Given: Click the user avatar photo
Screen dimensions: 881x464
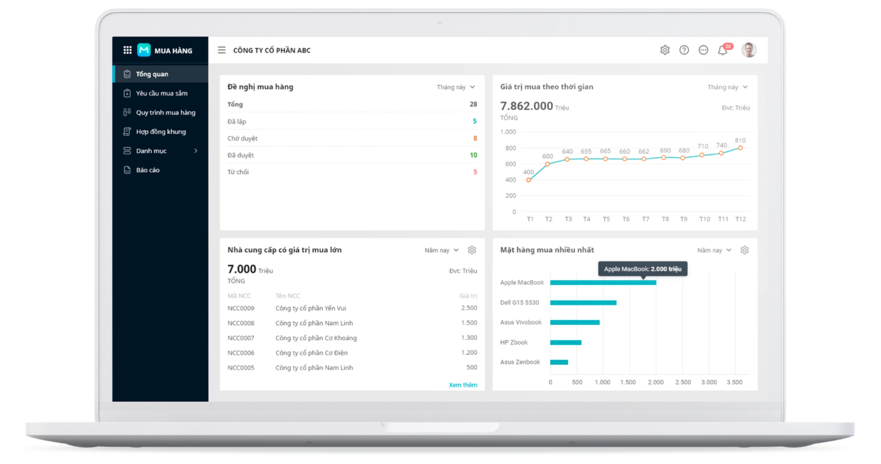Looking at the screenshot, I should (749, 50).
